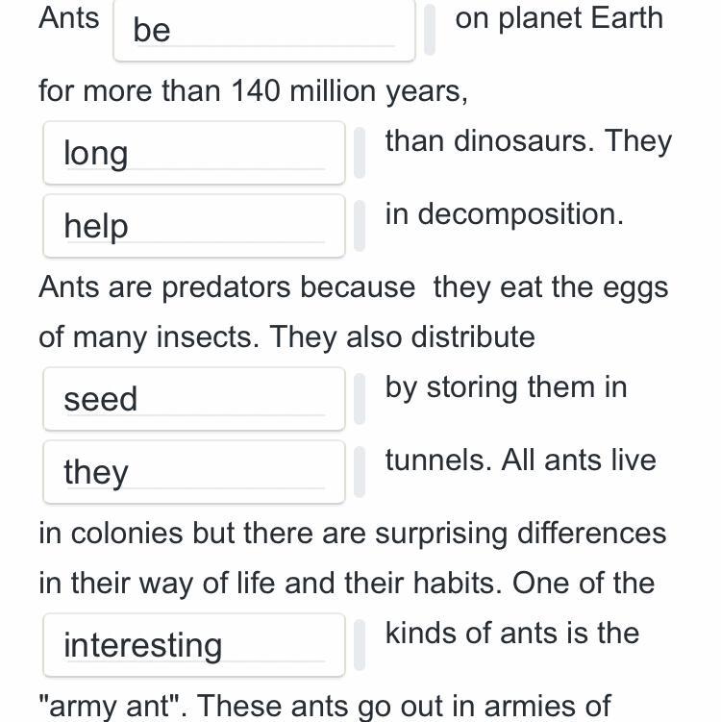Click the line "for more than 140 million years,"

(253, 90)
